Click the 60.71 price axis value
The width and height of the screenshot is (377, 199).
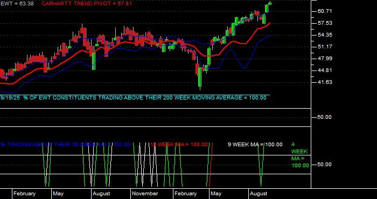(325, 11)
